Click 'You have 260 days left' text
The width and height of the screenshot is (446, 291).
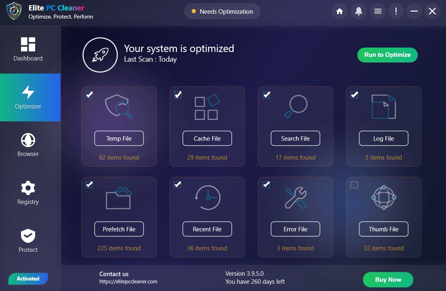click(x=255, y=282)
